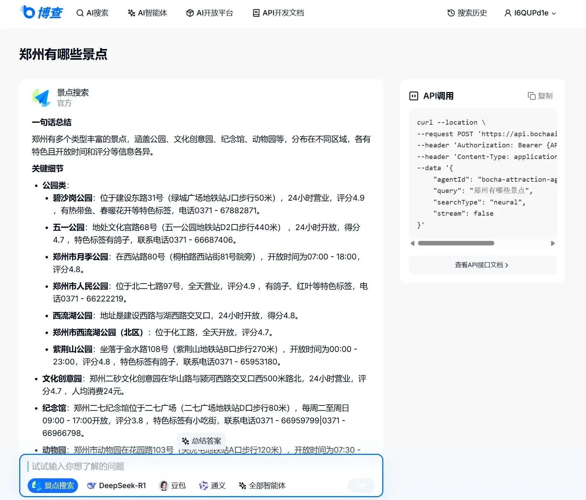The width and height of the screenshot is (586, 500).
Task: Expand 全部智能体 agent list
Action: click(262, 486)
